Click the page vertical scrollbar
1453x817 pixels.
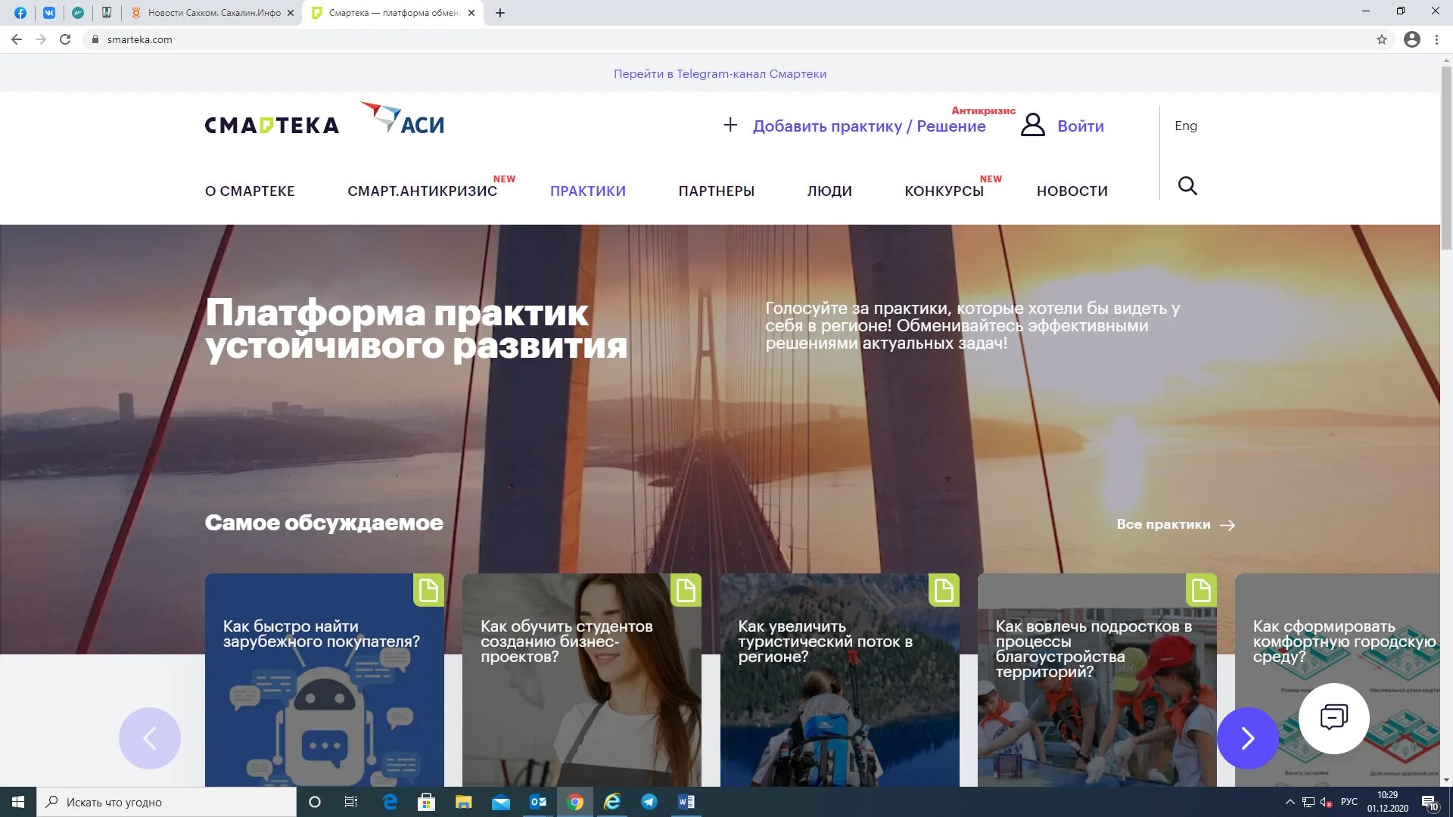pyautogui.click(x=1446, y=159)
